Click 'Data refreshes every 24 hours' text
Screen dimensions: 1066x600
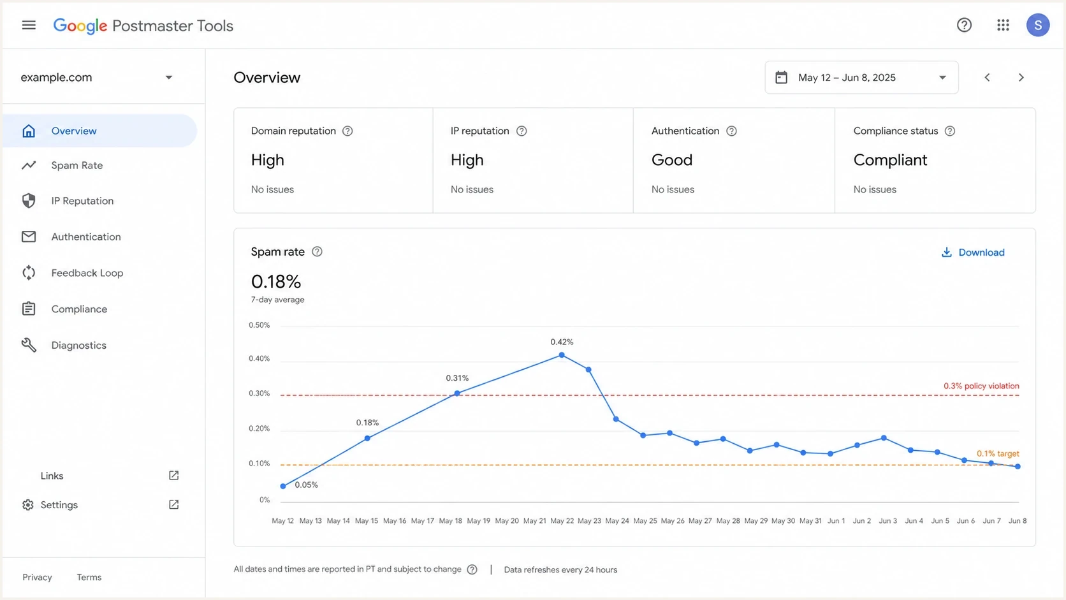(560, 570)
